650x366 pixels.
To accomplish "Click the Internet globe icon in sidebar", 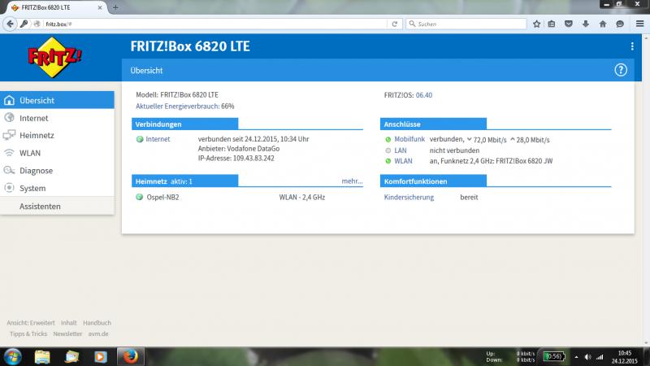I will (9, 118).
